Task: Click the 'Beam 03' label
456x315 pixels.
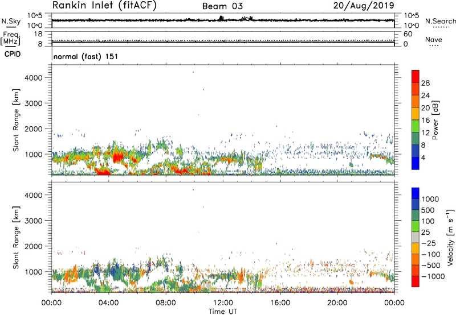Action: [x=222, y=6]
